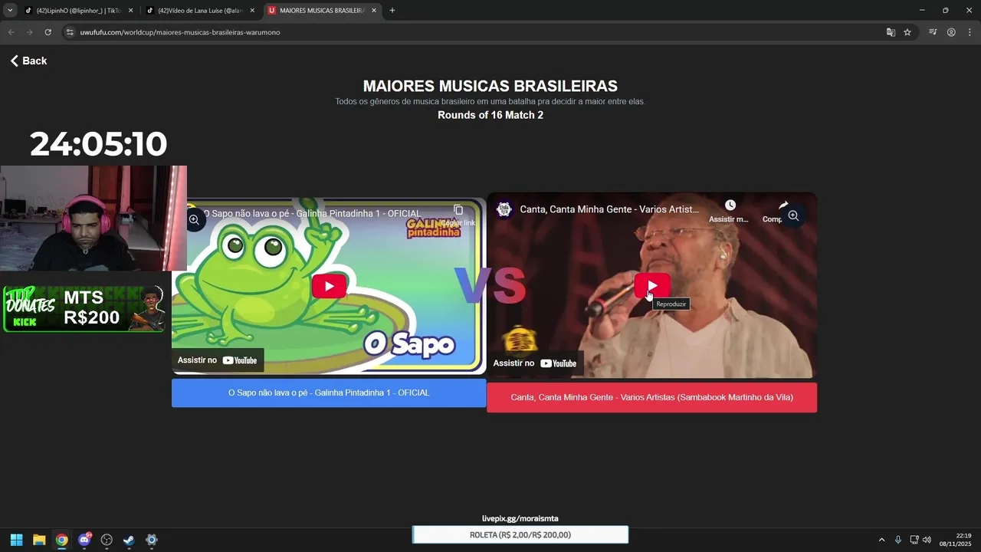Play the Canta, Canta Minha Gente video
Image resolution: width=981 pixels, height=552 pixels.
(x=652, y=286)
